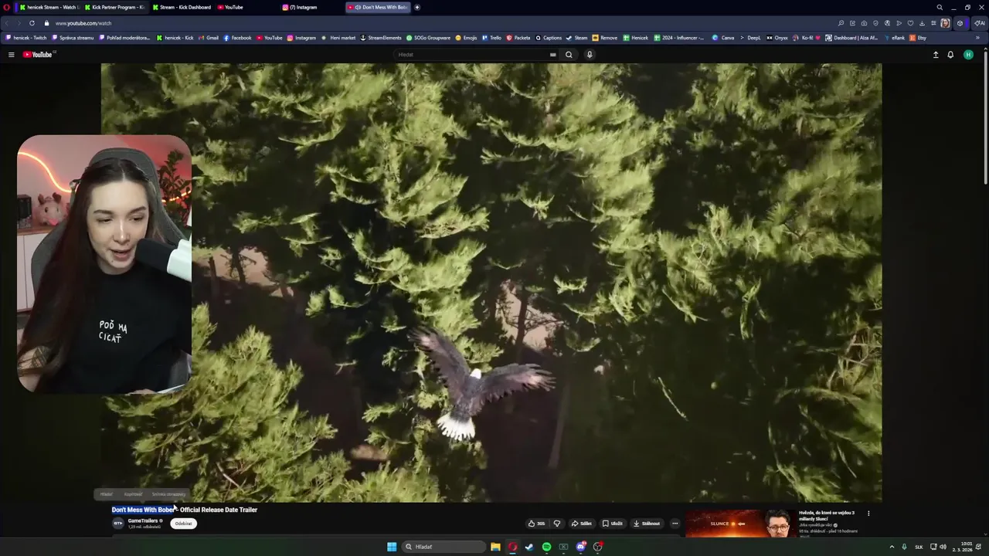Click the YouTube search magnifier button
The height and width of the screenshot is (556, 989).
[x=569, y=54]
